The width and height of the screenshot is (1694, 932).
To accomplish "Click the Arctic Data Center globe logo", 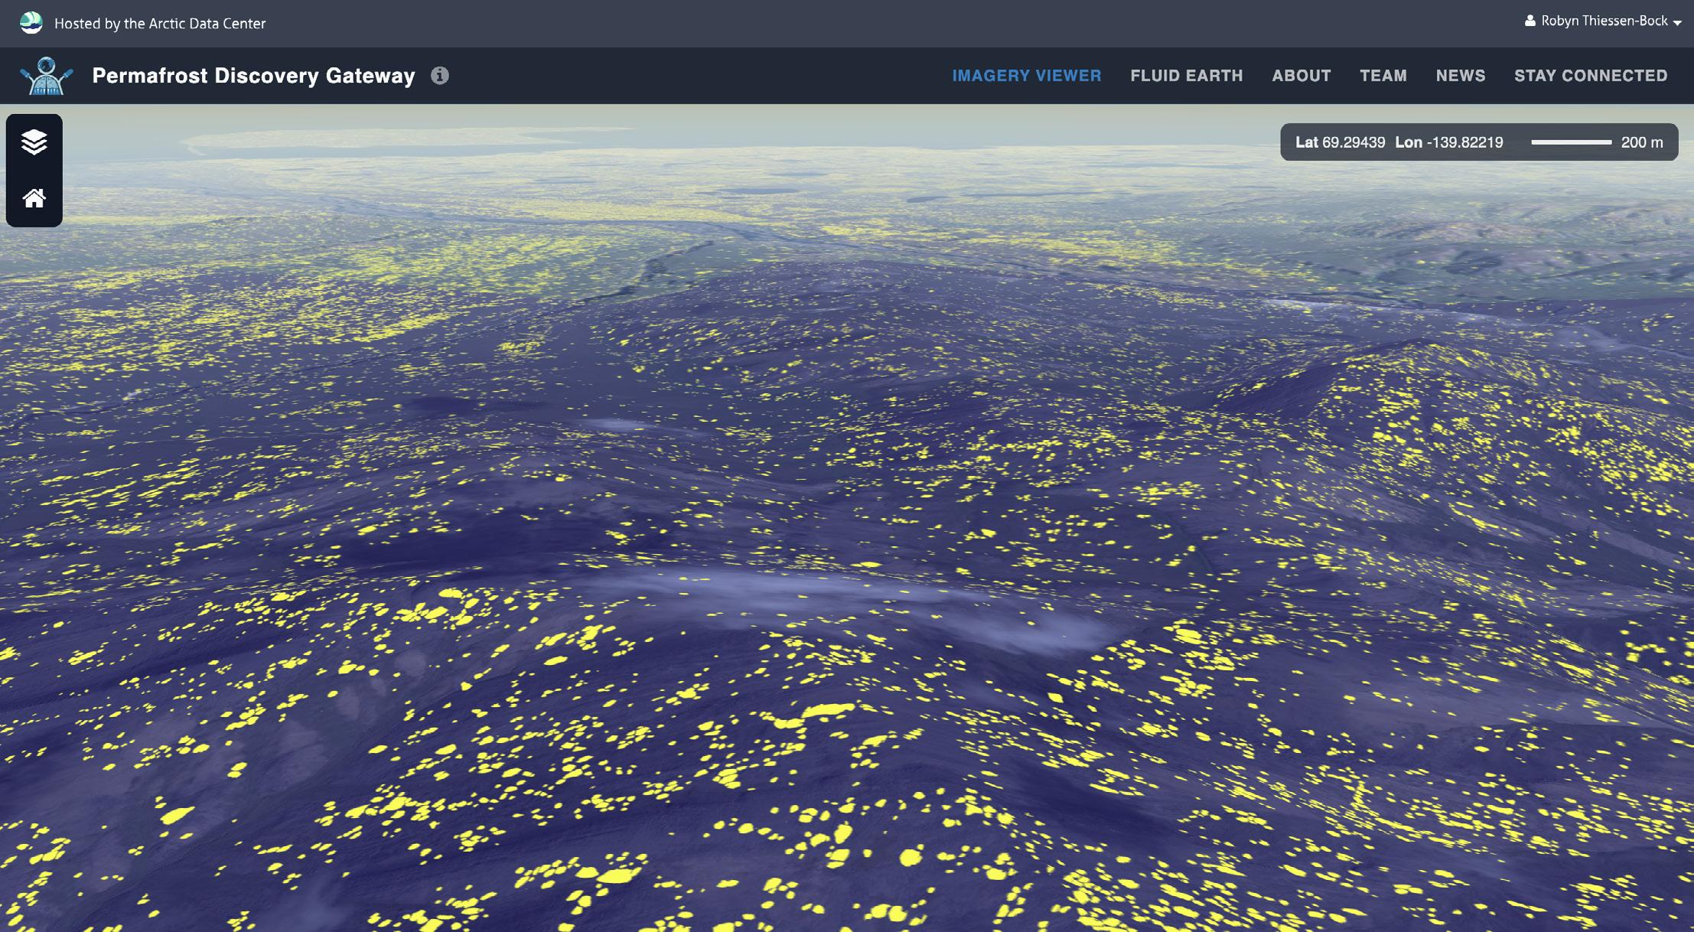I will tap(31, 23).
